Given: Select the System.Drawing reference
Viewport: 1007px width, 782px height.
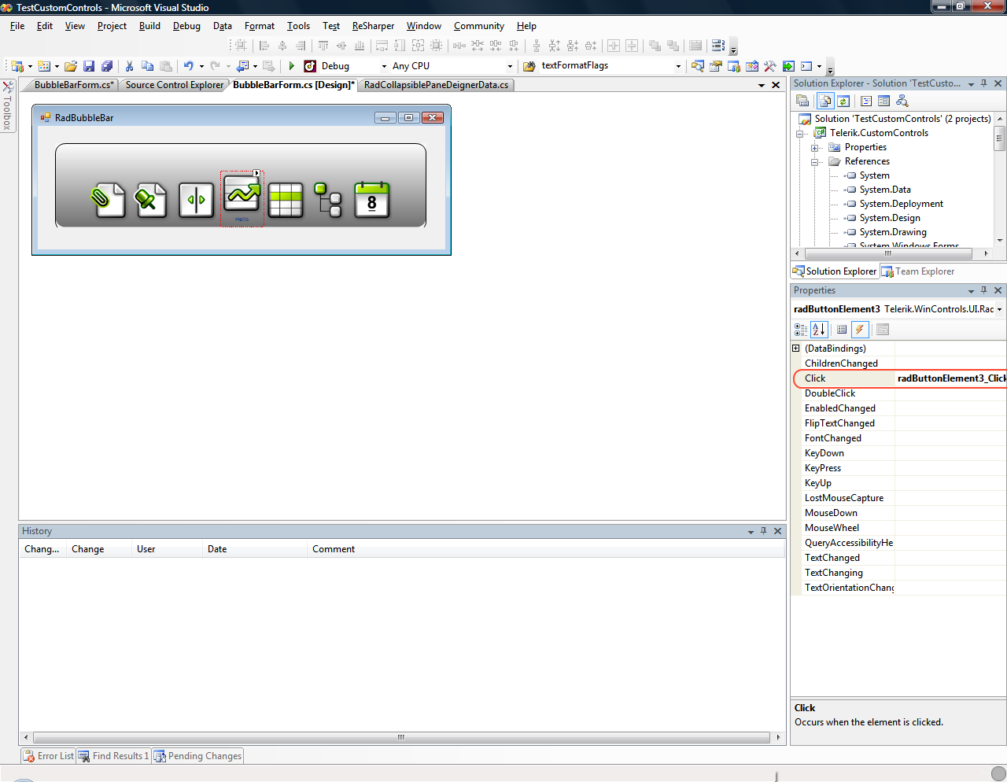Looking at the screenshot, I should (893, 232).
